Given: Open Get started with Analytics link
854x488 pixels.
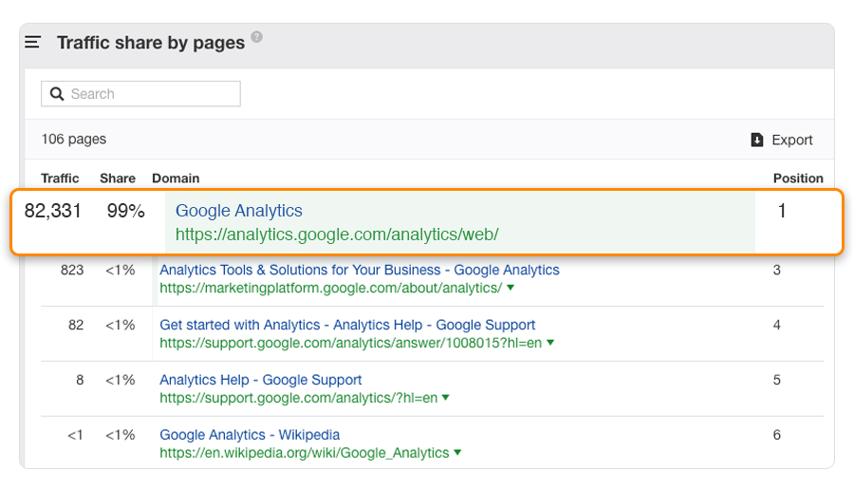Looking at the screenshot, I should coord(347,325).
